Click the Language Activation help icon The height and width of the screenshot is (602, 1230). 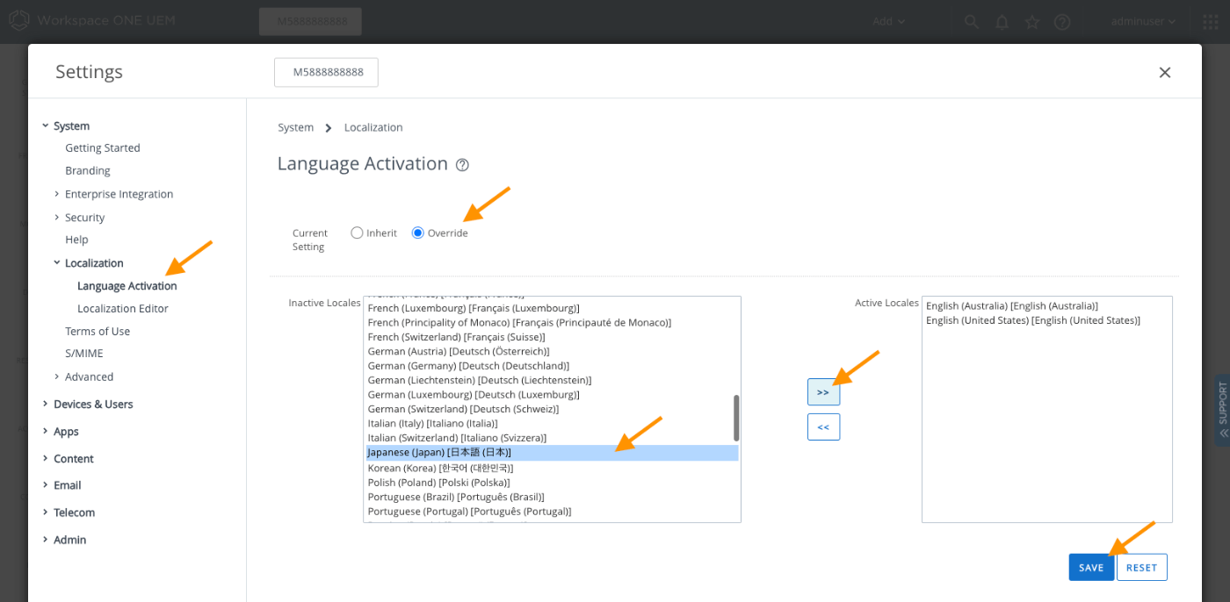462,165
